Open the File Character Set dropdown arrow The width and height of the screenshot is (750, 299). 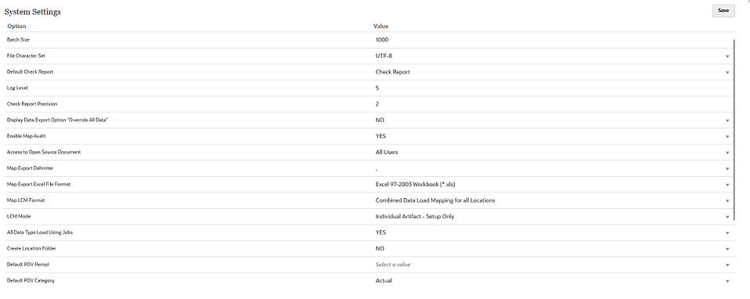pyautogui.click(x=727, y=56)
